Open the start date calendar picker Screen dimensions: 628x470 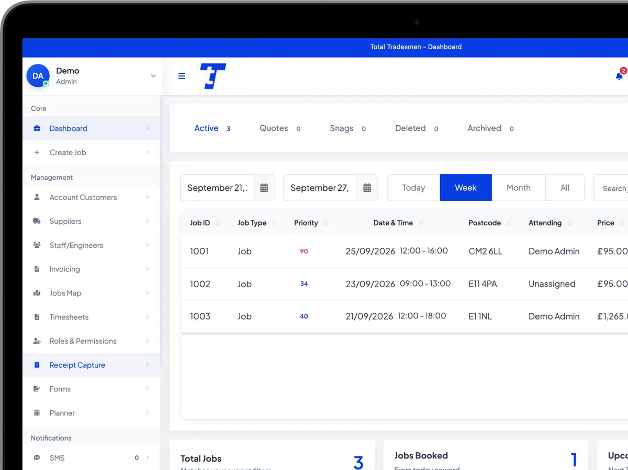(264, 188)
